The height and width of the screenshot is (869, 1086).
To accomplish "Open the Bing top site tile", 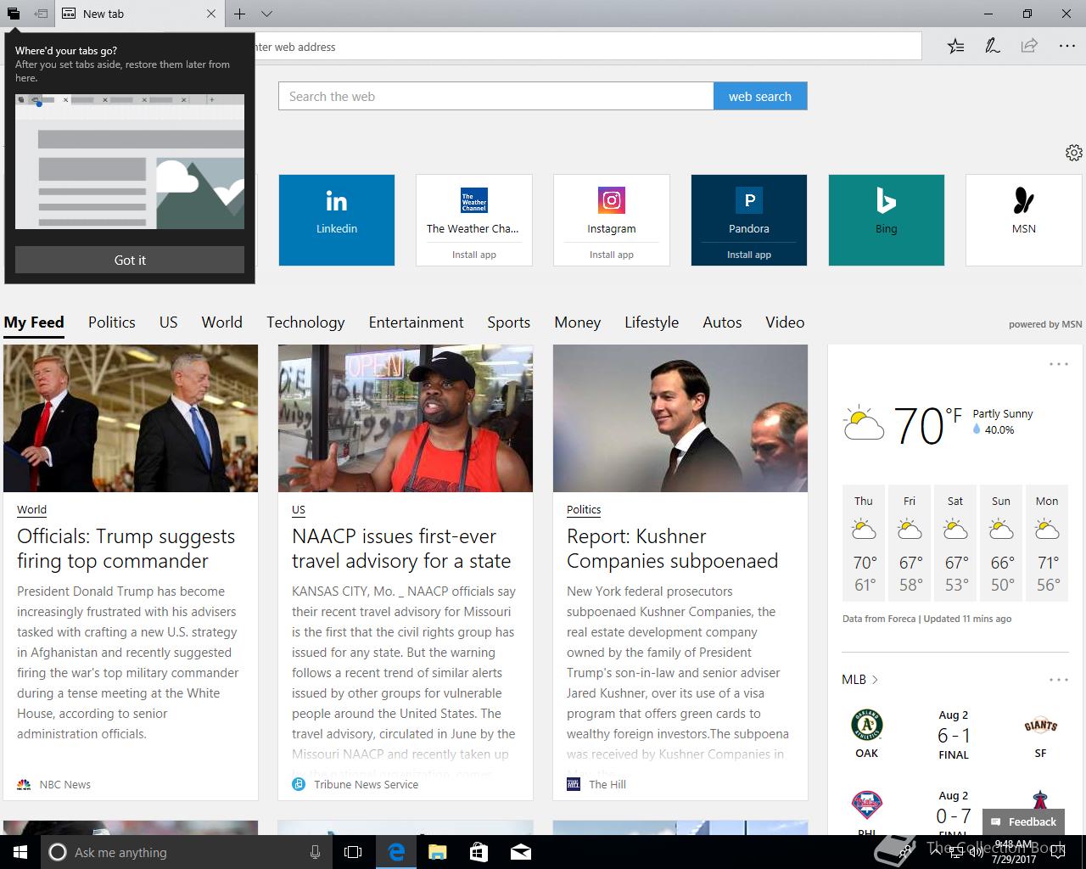I will click(887, 220).
